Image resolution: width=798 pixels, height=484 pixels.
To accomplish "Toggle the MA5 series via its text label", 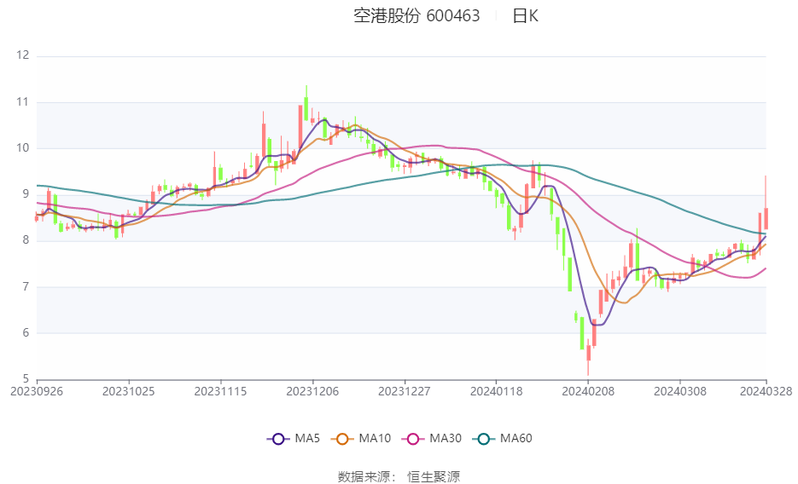I will tap(307, 439).
